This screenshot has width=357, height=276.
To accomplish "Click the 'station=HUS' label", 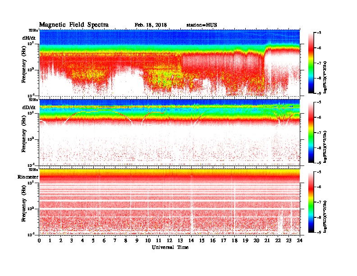I will pos(201,25).
